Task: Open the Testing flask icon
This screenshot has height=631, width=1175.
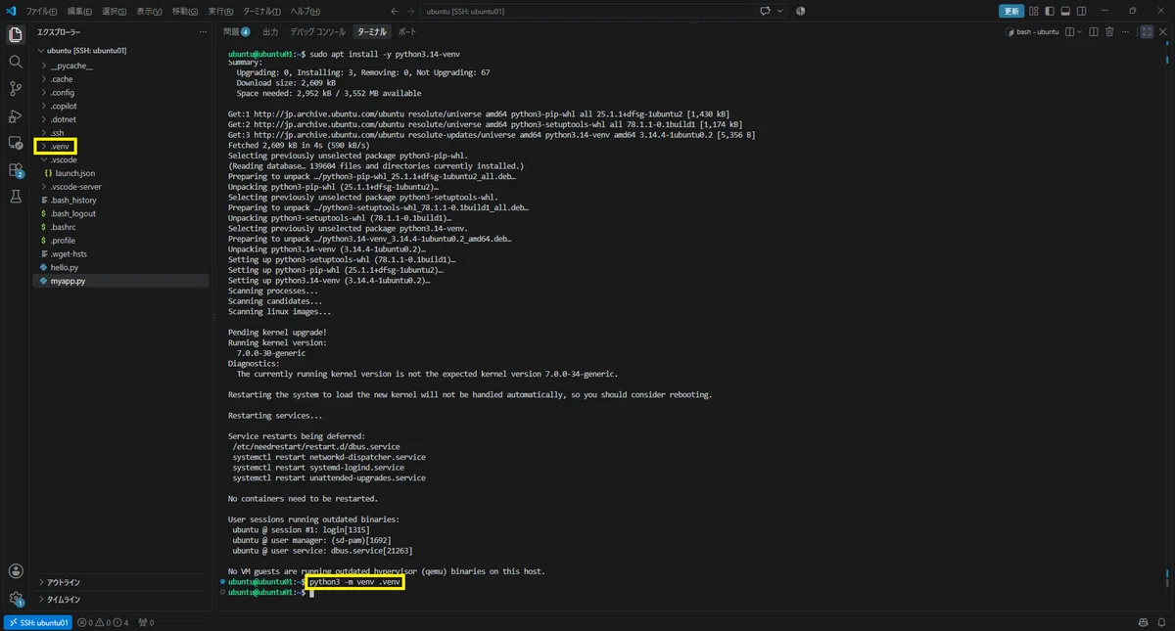Action: [x=16, y=197]
